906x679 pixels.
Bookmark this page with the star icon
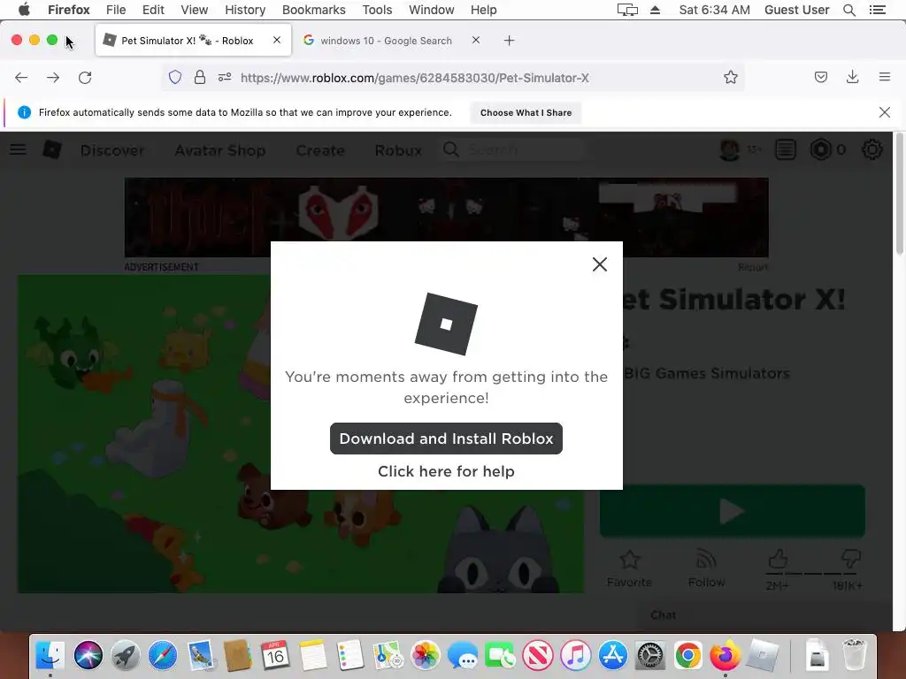tap(730, 78)
